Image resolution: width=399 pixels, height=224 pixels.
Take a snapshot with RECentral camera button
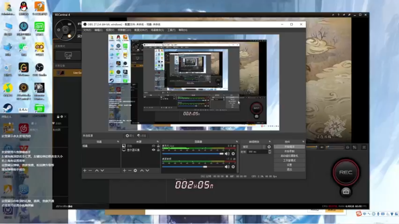346,192
